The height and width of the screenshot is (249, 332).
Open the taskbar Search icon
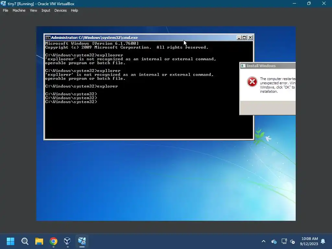click(25, 241)
